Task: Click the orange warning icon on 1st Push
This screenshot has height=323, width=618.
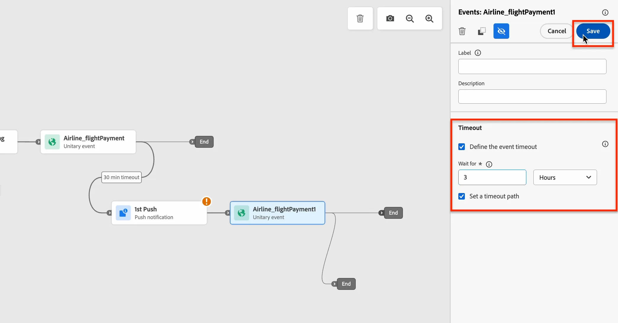Action: [206, 201]
